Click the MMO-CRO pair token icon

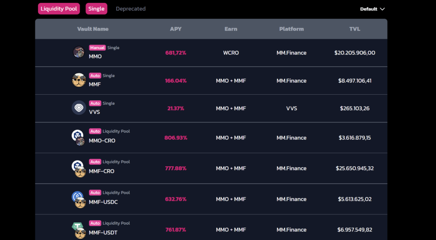[x=78, y=138]
